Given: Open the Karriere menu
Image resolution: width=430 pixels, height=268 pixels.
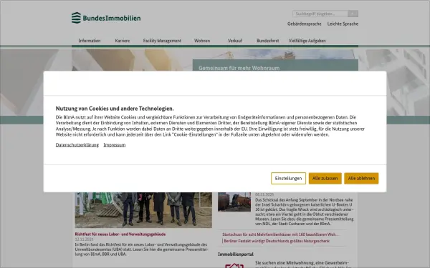Looking at the screenshot, I should click(x=123, y=41).
